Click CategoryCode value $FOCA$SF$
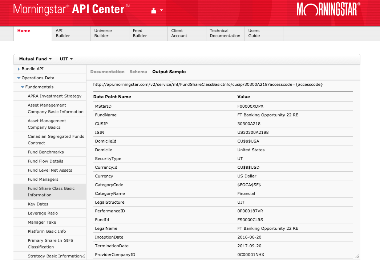The image size is (380, 260). (249, 185)
